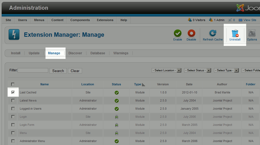Expand the Select Location dropdown
This screenshot has height=145, width=260.
click(167, 70)
